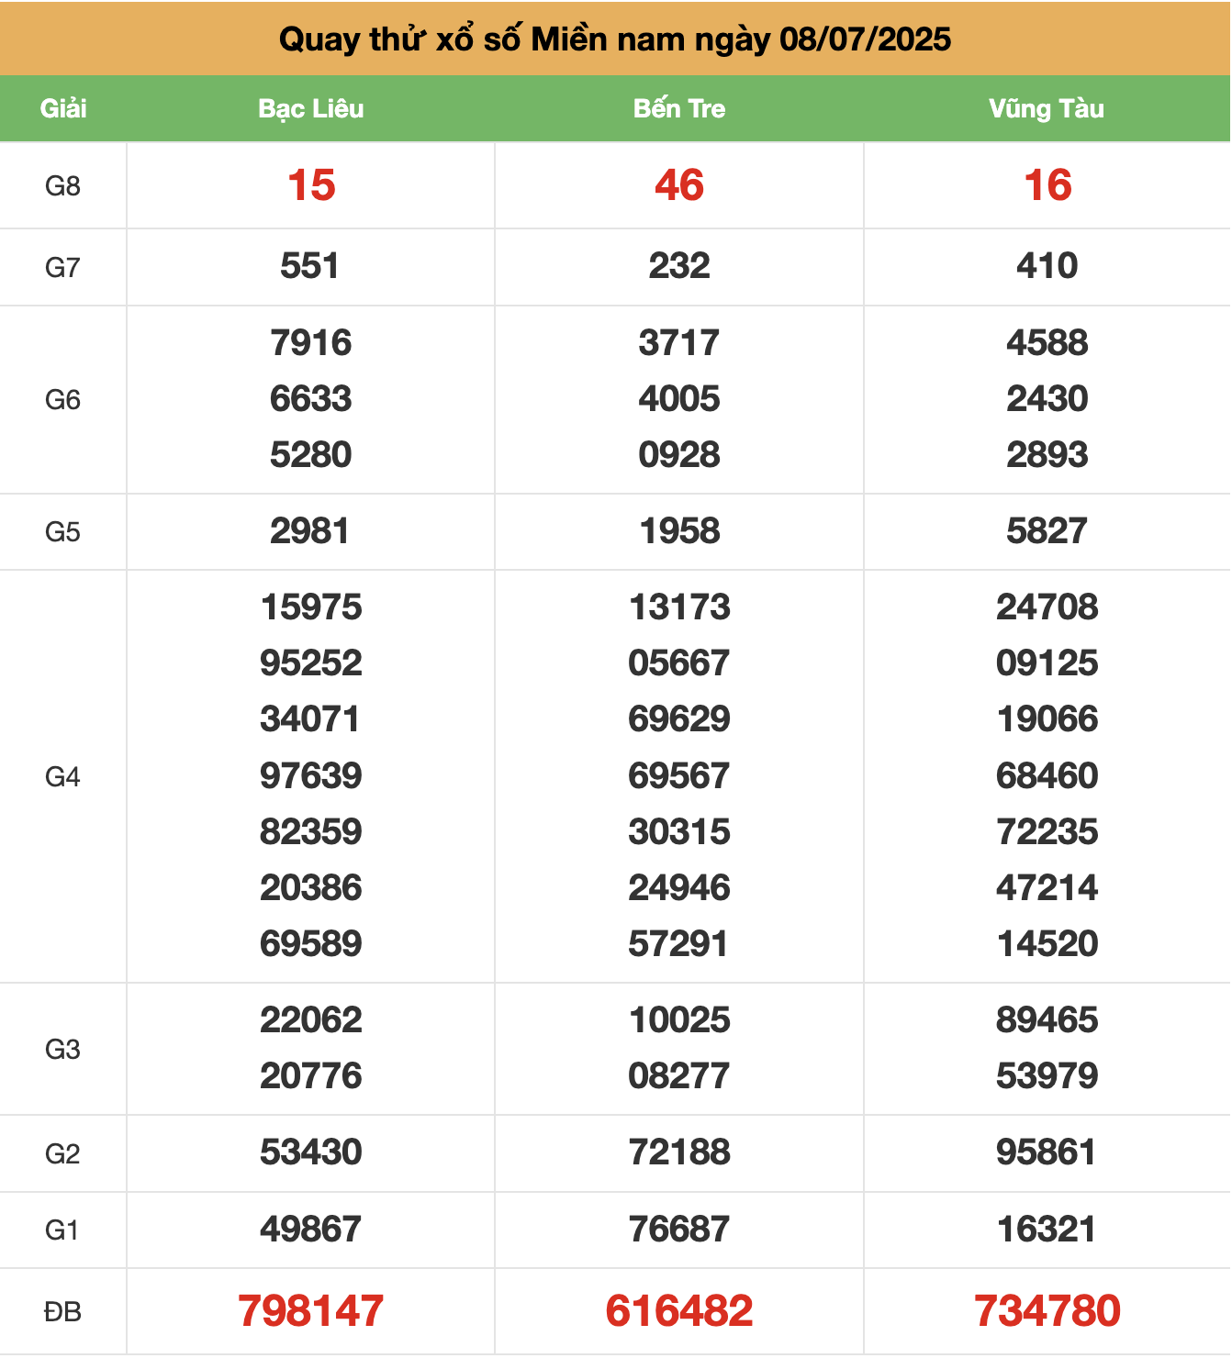1232x1358 pixels.
Task: Click the Bạc Liêu column header
Action: click(x=311, y=108)
